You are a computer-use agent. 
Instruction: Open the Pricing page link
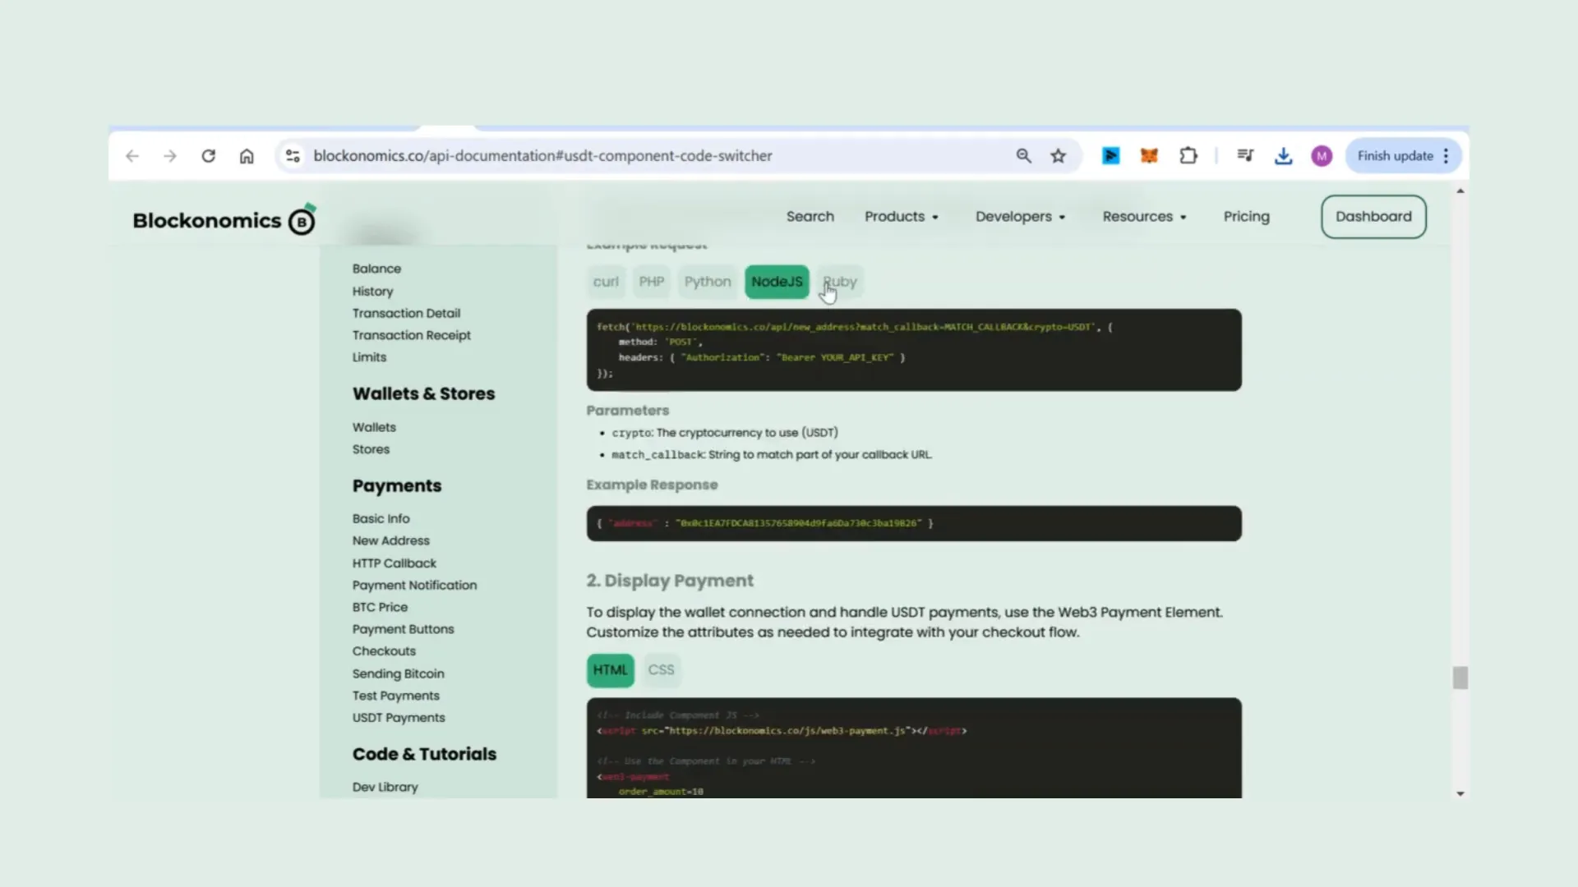[x=1246, y=217]
